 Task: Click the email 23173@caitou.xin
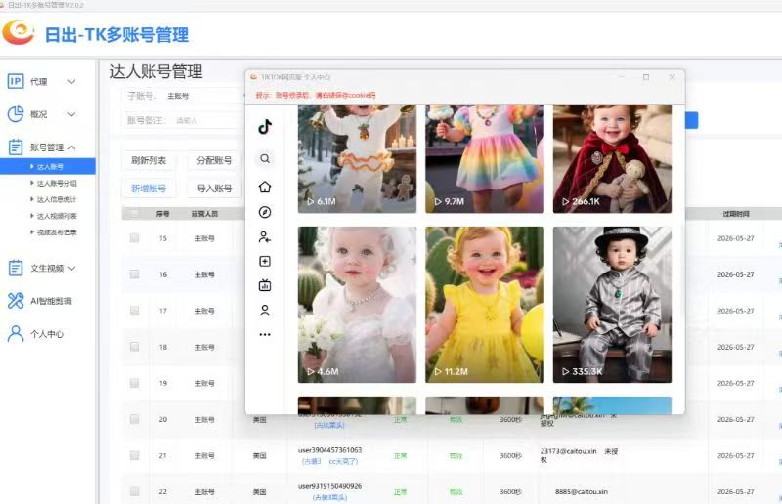[x=569, y=451]
